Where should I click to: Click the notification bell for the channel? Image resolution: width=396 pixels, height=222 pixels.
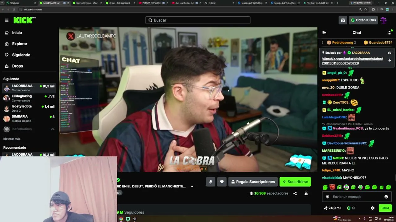pyautogui.click(x=211, y=182)
